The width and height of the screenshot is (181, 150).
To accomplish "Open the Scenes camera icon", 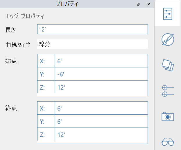I will point(168,116).
